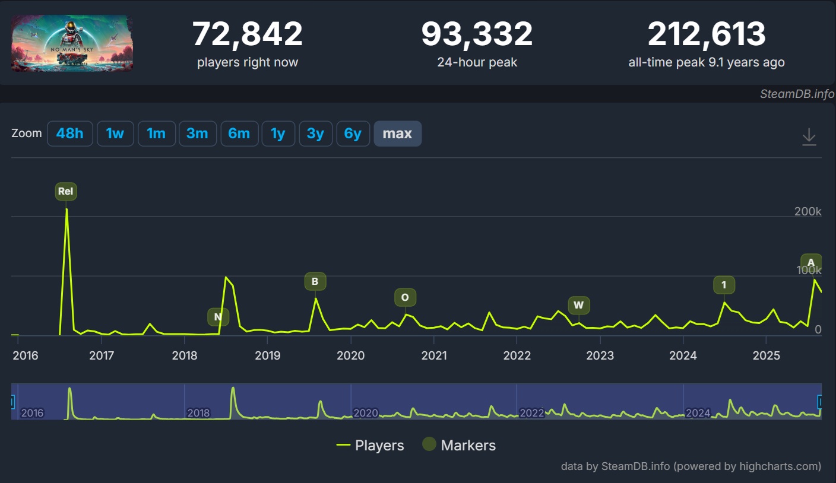Select the O marker on timeline

pos(405,297)
